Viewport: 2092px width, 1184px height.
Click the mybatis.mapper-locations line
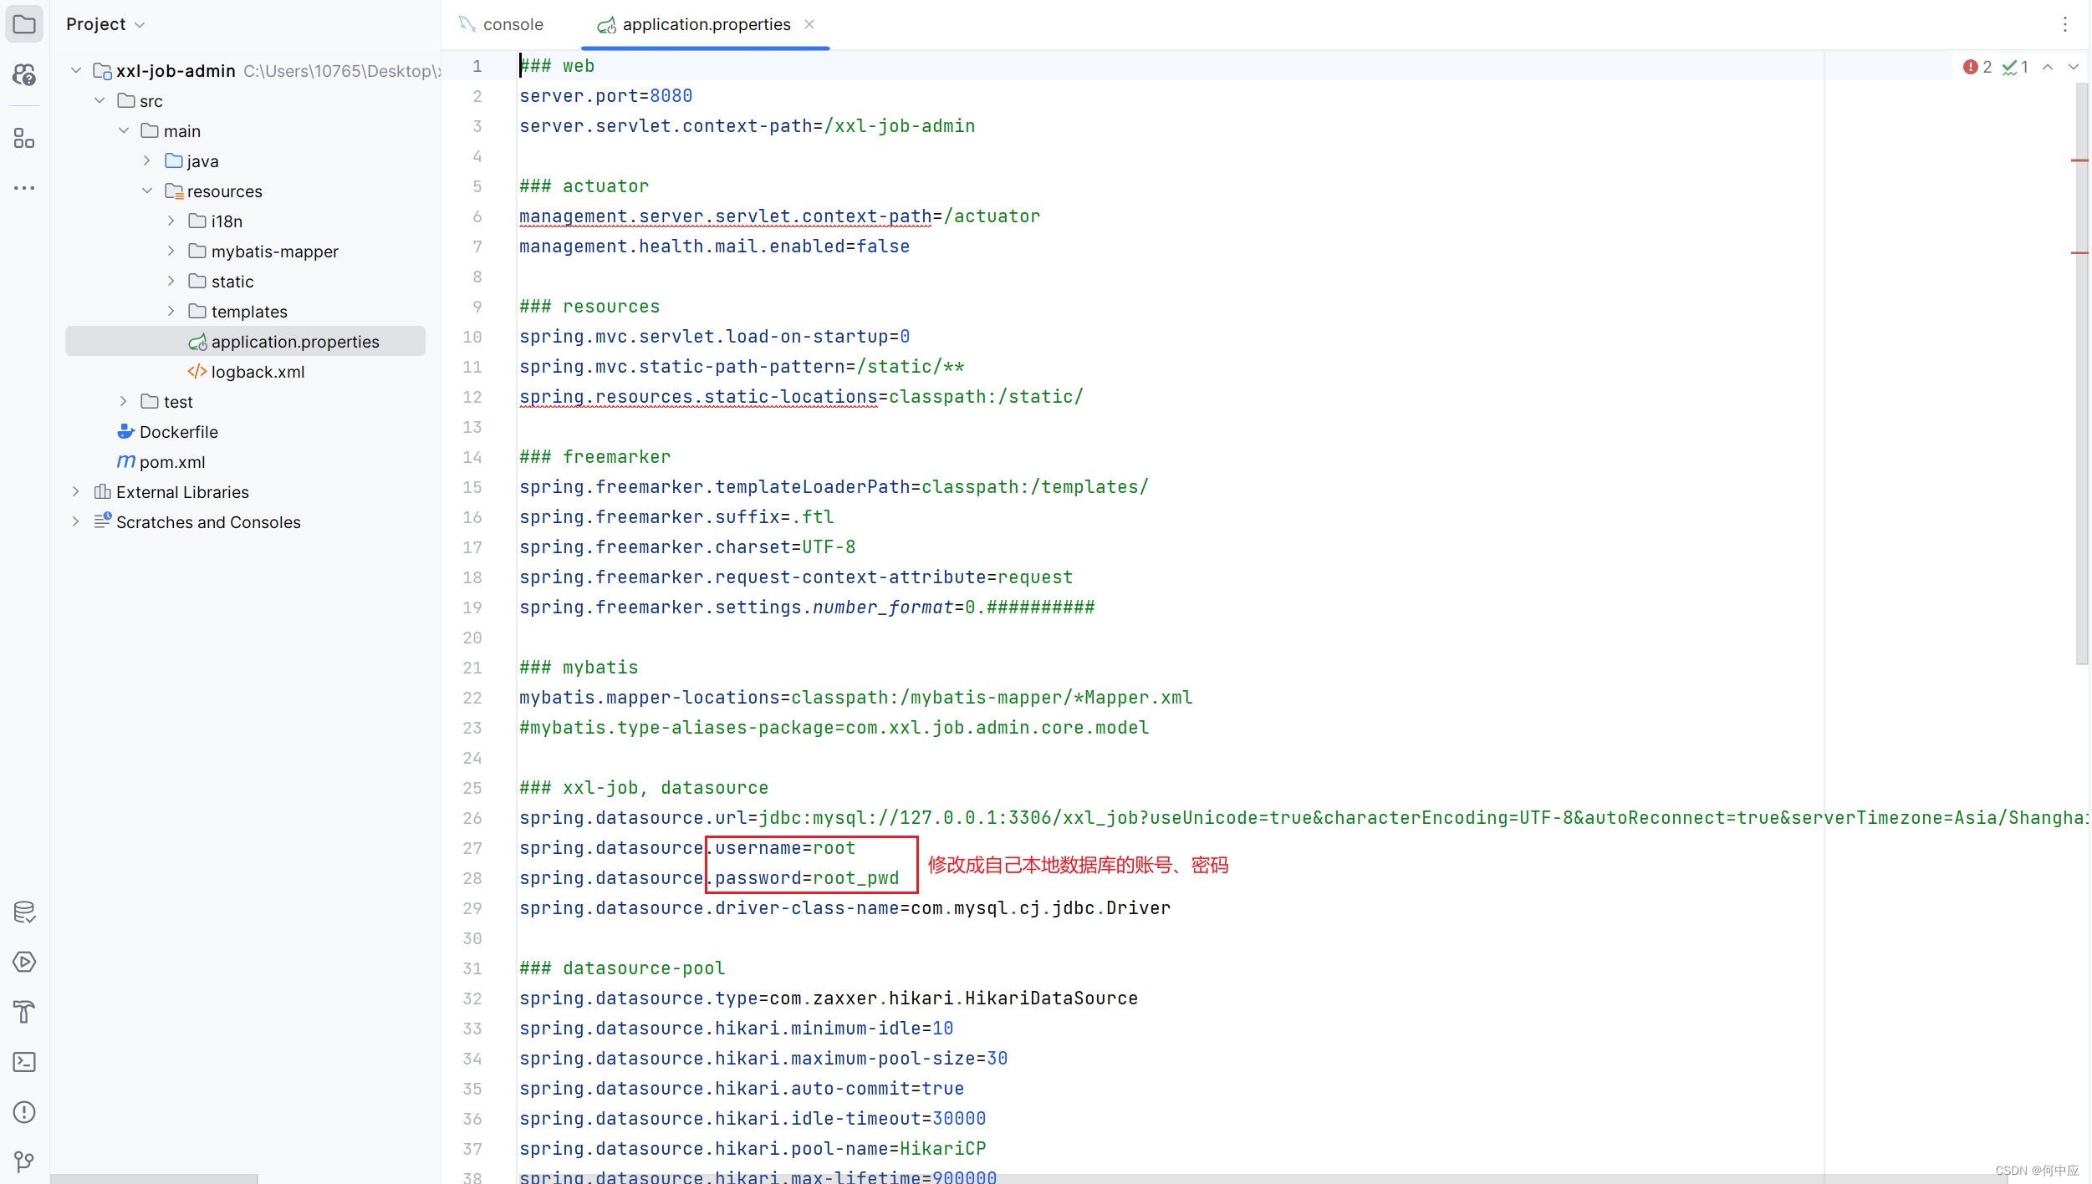click(x=856, y=698)
